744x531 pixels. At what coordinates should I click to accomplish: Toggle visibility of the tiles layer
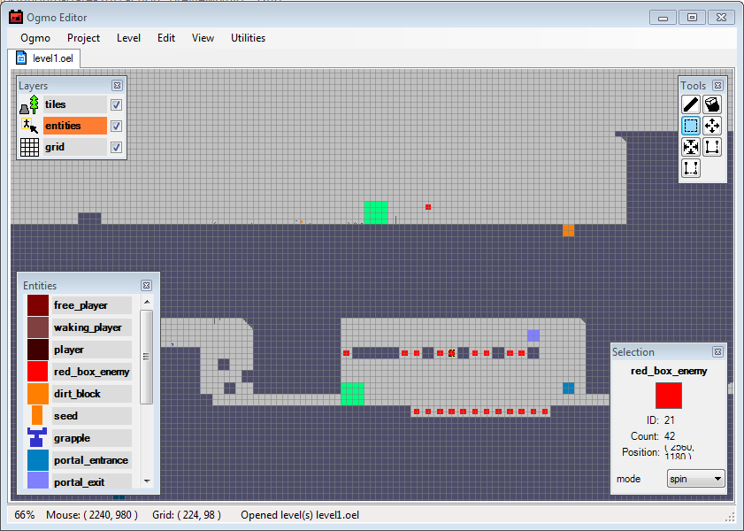click(116, 104)
